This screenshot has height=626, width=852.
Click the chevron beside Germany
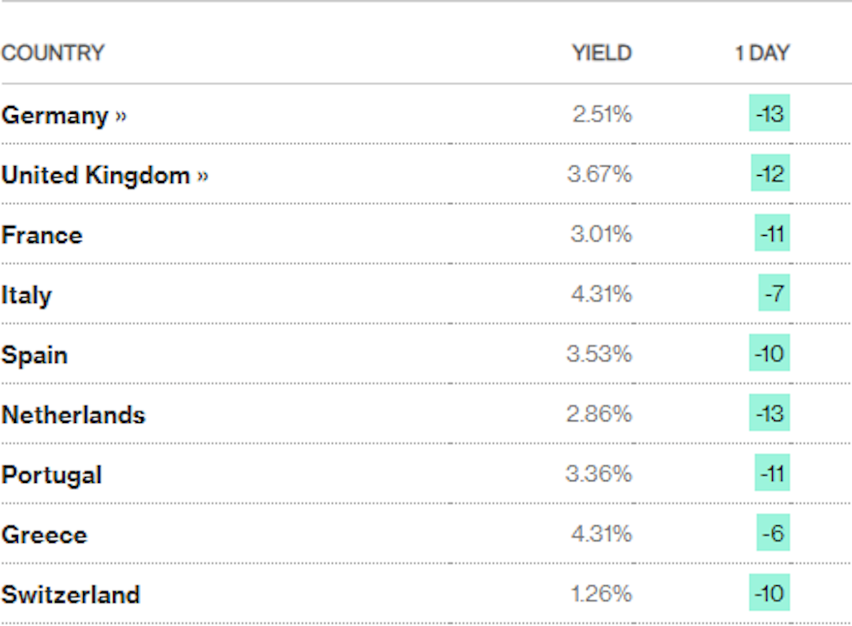tap(120, 116)
